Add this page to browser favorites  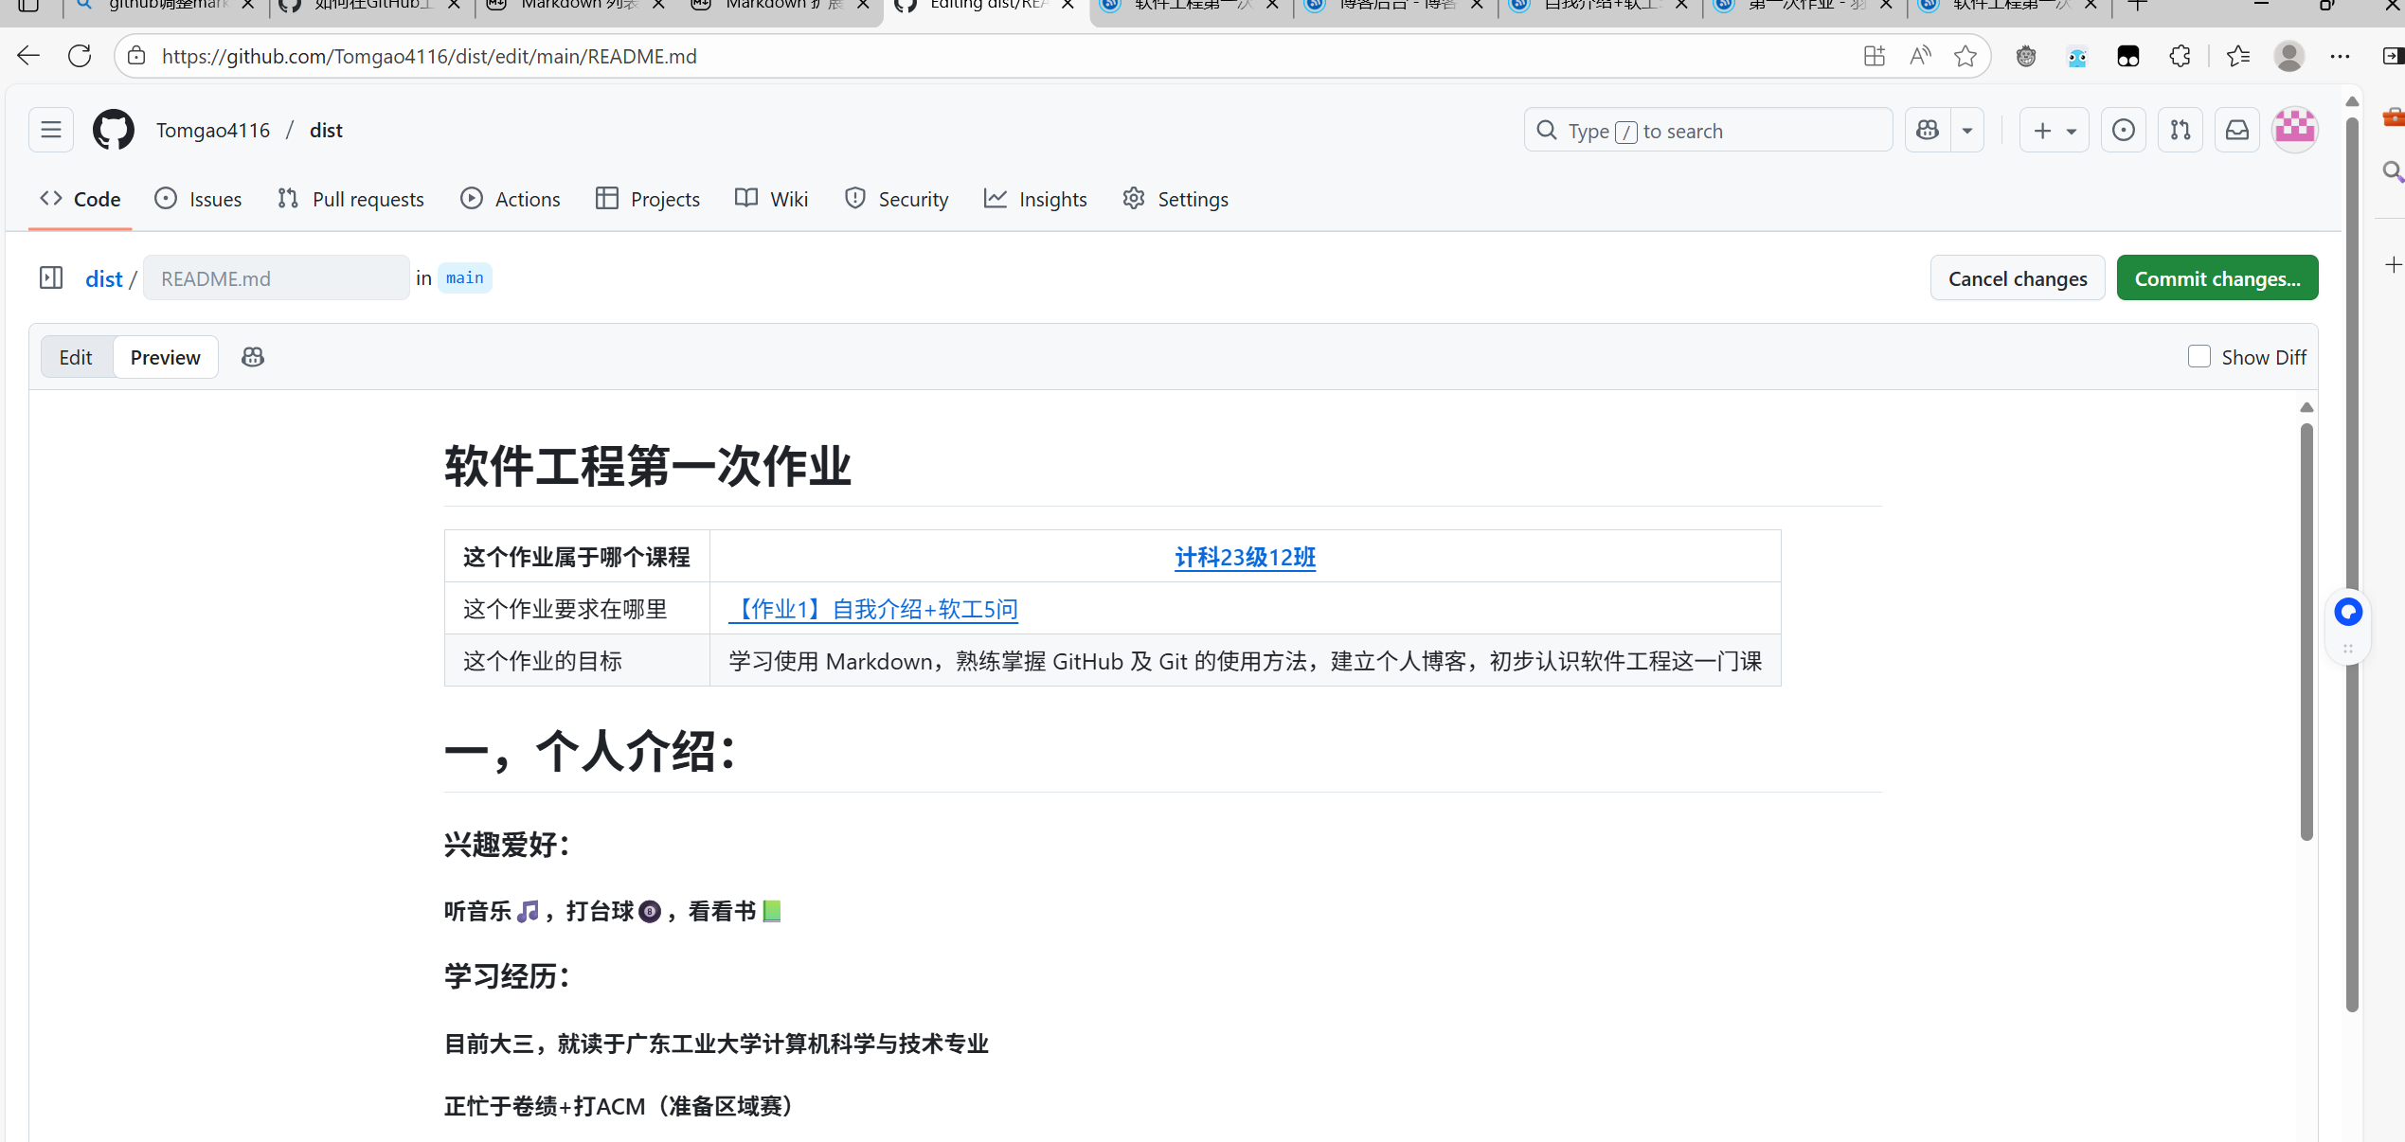pyautogui.click(x=1965, y=56)
